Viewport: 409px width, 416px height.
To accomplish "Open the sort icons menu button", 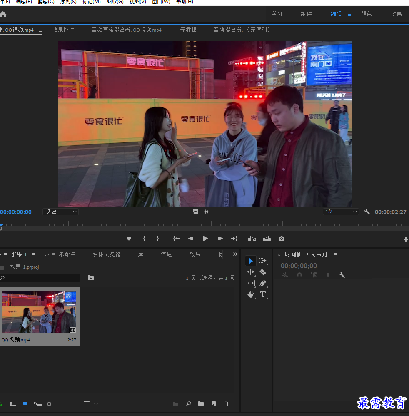I will pyautogui.click(x=86, y=404).
